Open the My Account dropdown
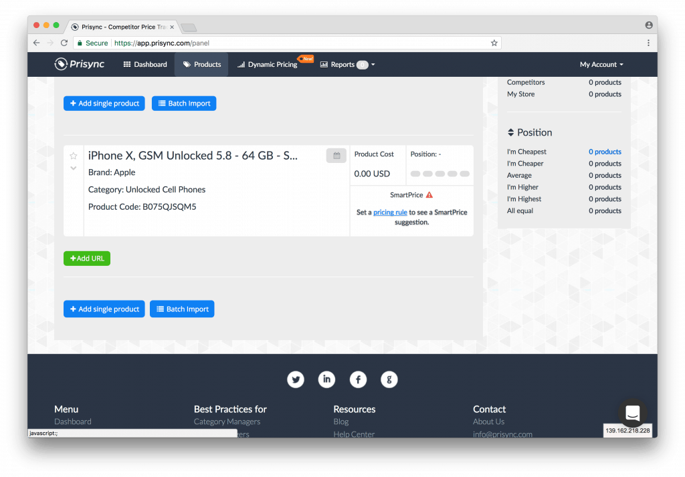685x477 pixels. pyautogui.click(x=601, y=65)
